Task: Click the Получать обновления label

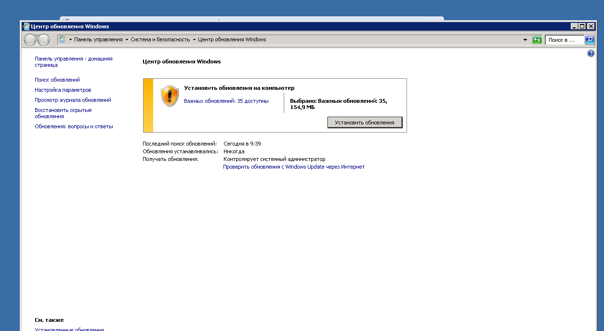Action: coord(171,159)
